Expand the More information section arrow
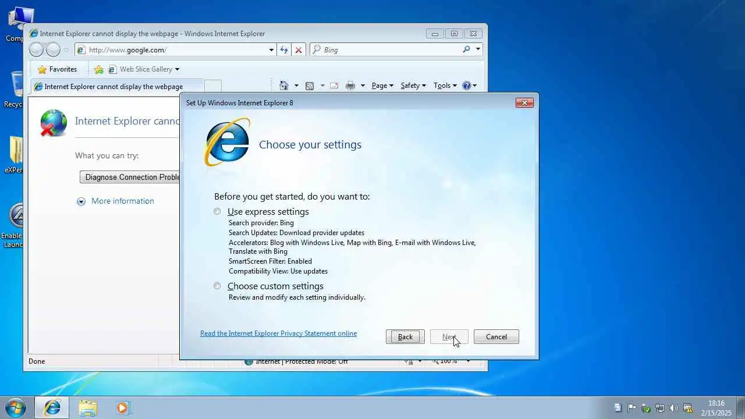Screen dimensions: 745x419 [81, 201]
